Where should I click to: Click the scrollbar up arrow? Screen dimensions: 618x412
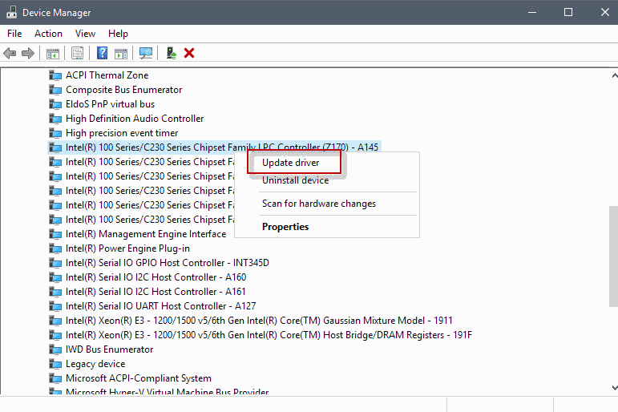pyautogui.click(x=615, y=75)
